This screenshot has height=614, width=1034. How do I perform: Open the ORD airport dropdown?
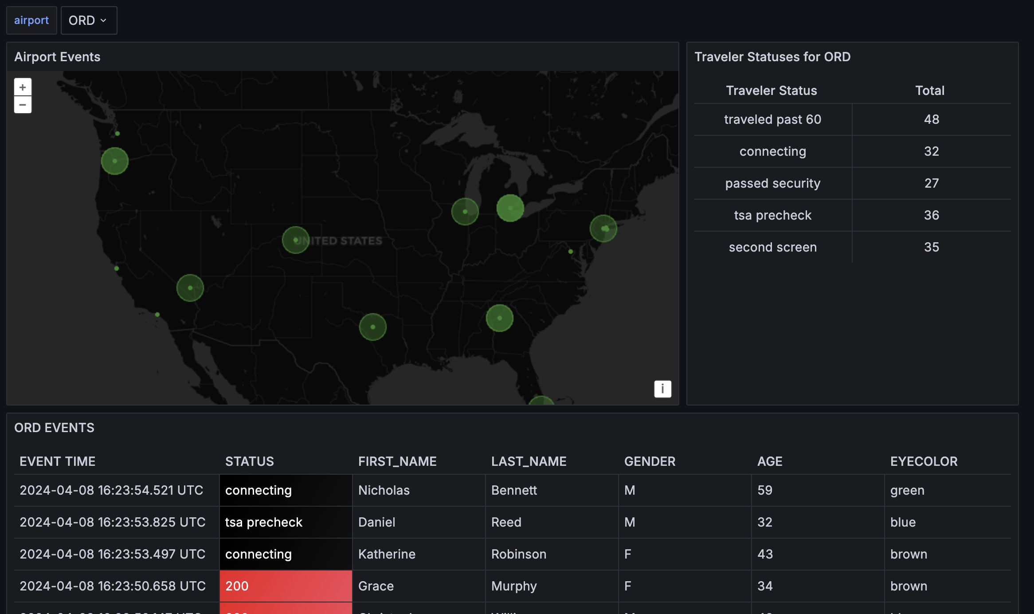coord(89,20)
